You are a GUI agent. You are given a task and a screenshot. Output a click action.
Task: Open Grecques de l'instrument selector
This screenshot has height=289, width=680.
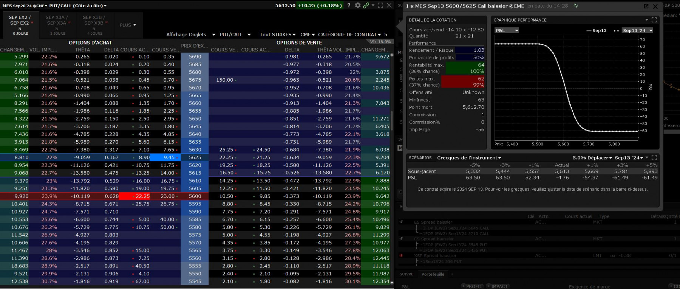point(469,158)
